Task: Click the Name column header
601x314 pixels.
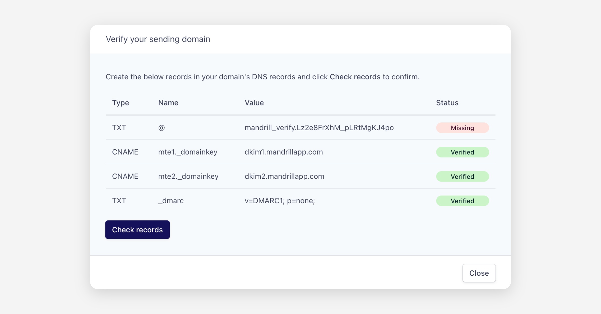Action: [168, 103]
